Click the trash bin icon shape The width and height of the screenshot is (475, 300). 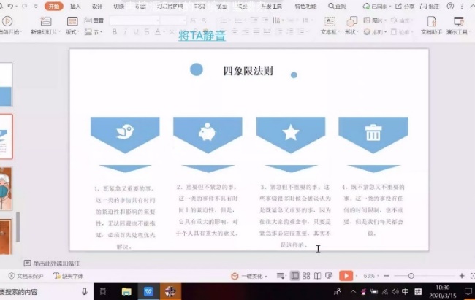coord(373,132)
